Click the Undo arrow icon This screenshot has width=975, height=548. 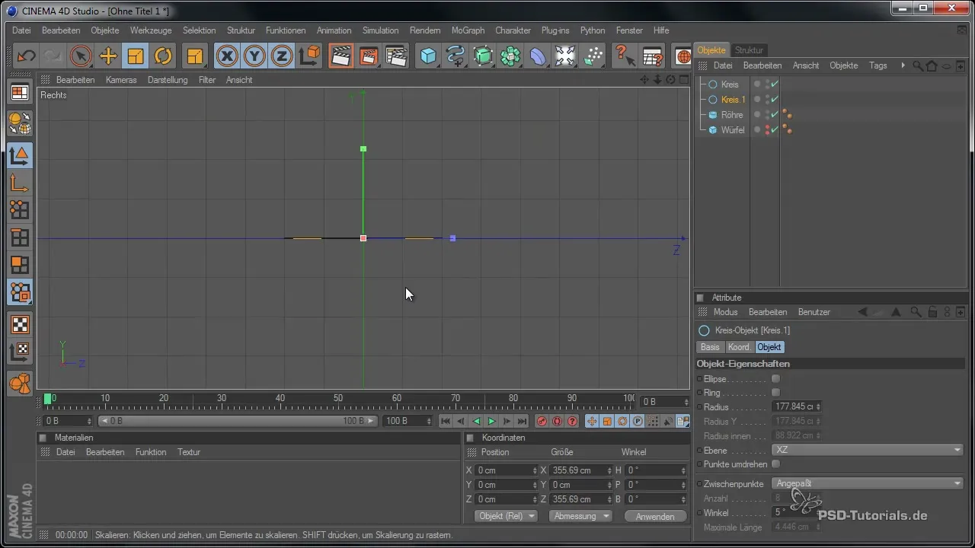(26, 56)
